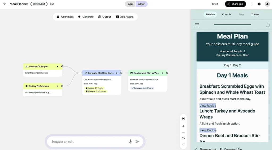Click the back arrow beside Meal Planner

pos(5,4)
